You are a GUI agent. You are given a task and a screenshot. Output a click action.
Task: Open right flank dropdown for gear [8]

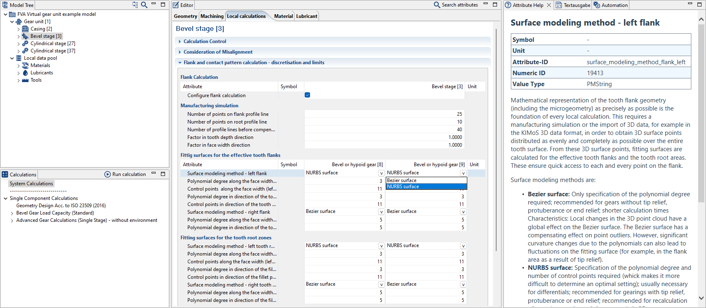click(x=381, y=212)
